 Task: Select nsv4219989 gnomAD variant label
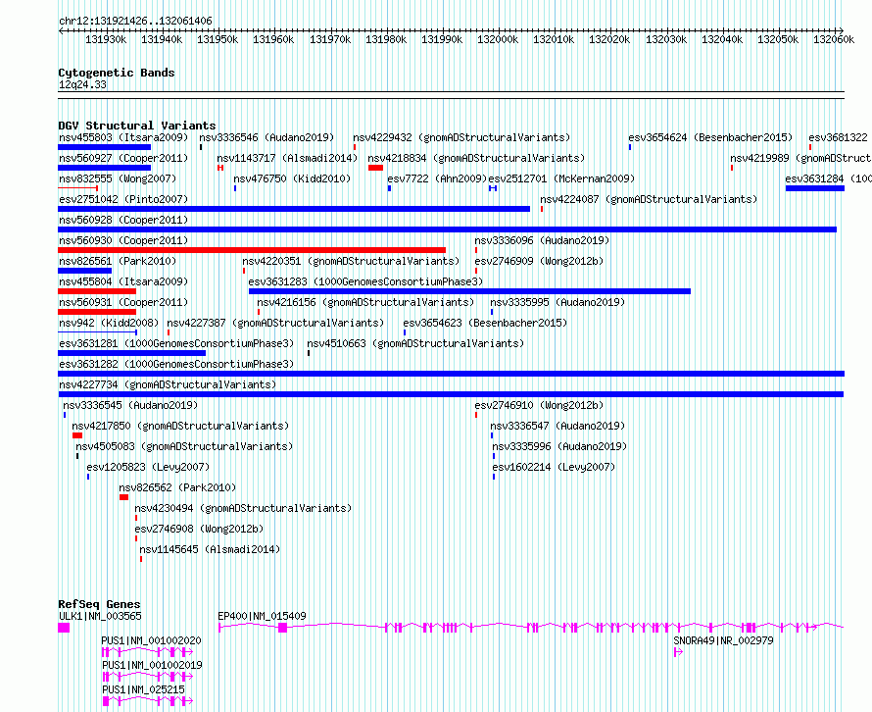(x=800, y=158)
